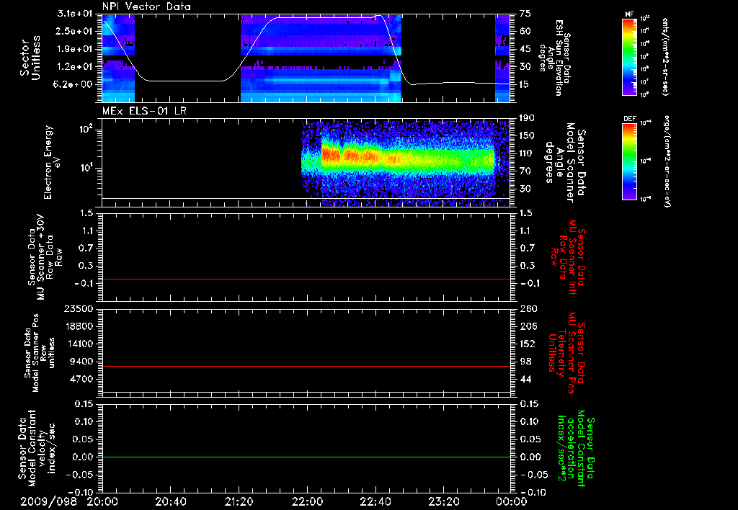Click the Model Scanner Pos Raw unitless label
This screenshot has height=510, width=738.
click(40, 353)
